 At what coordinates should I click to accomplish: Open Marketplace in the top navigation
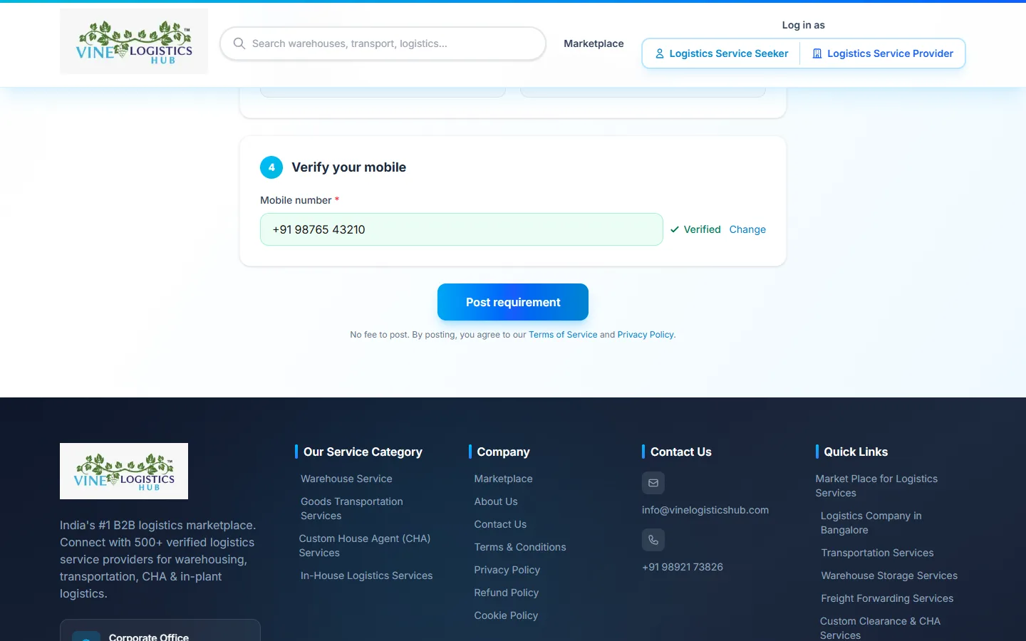594,43
